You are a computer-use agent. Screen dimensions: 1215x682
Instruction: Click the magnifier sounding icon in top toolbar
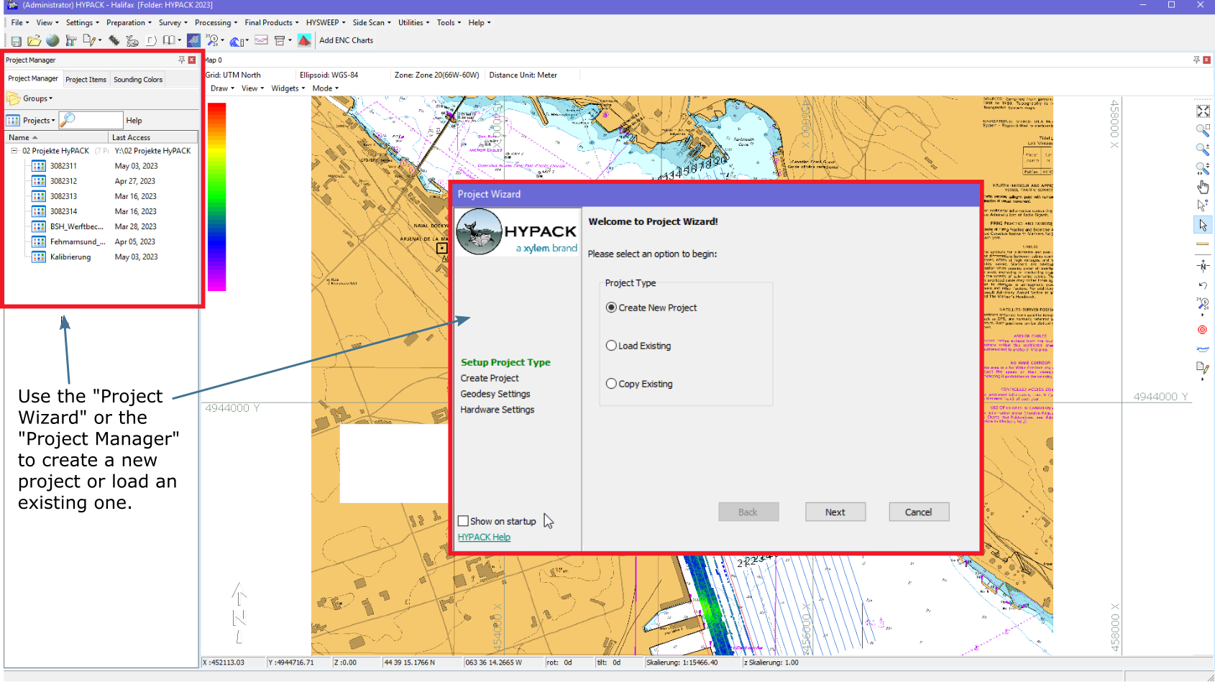pos(212,40)
